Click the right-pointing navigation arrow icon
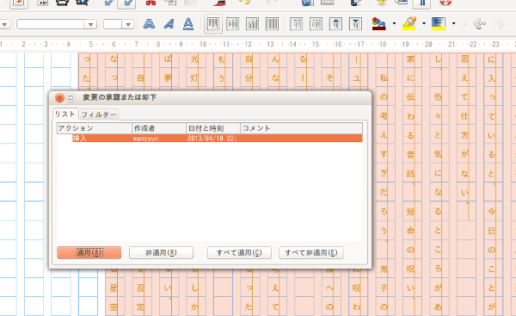The image size is (516, 316). [500, 24]
